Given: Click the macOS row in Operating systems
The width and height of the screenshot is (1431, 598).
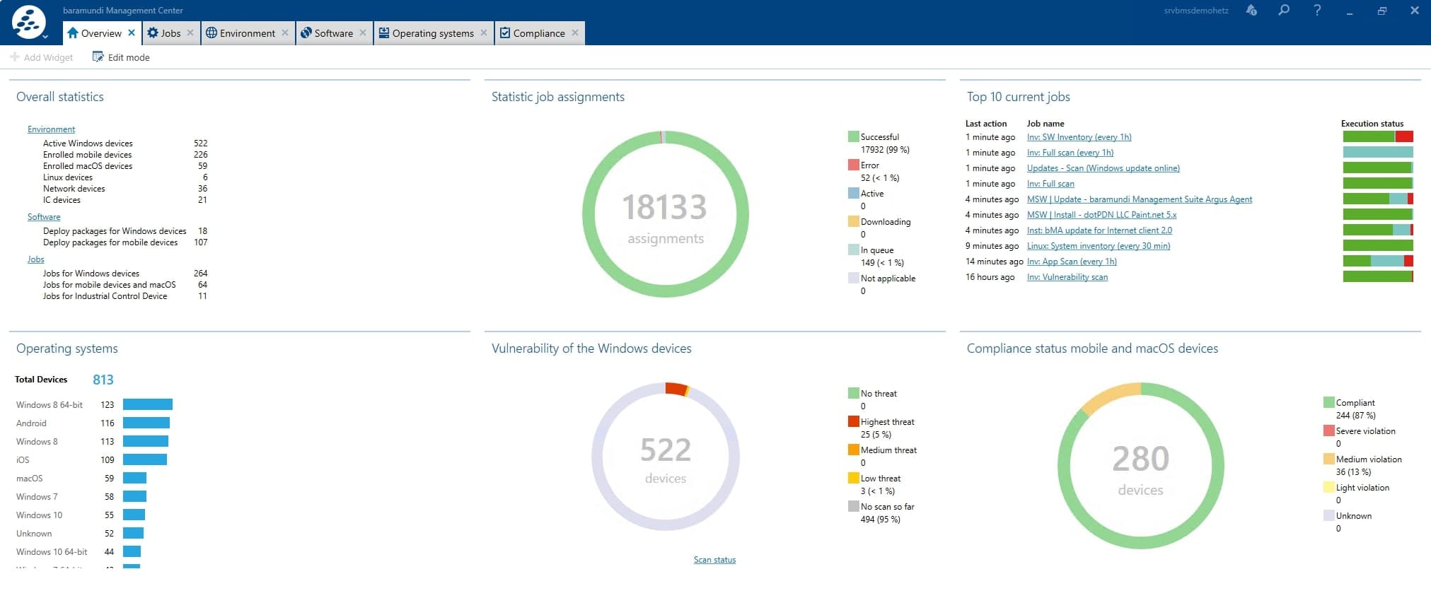Looking at the screenshot, I should [x=81, y=478].
